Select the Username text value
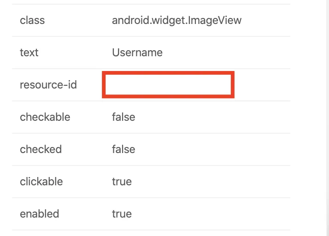The width and height of the screenshot is (329, 236). coord(137,53)
